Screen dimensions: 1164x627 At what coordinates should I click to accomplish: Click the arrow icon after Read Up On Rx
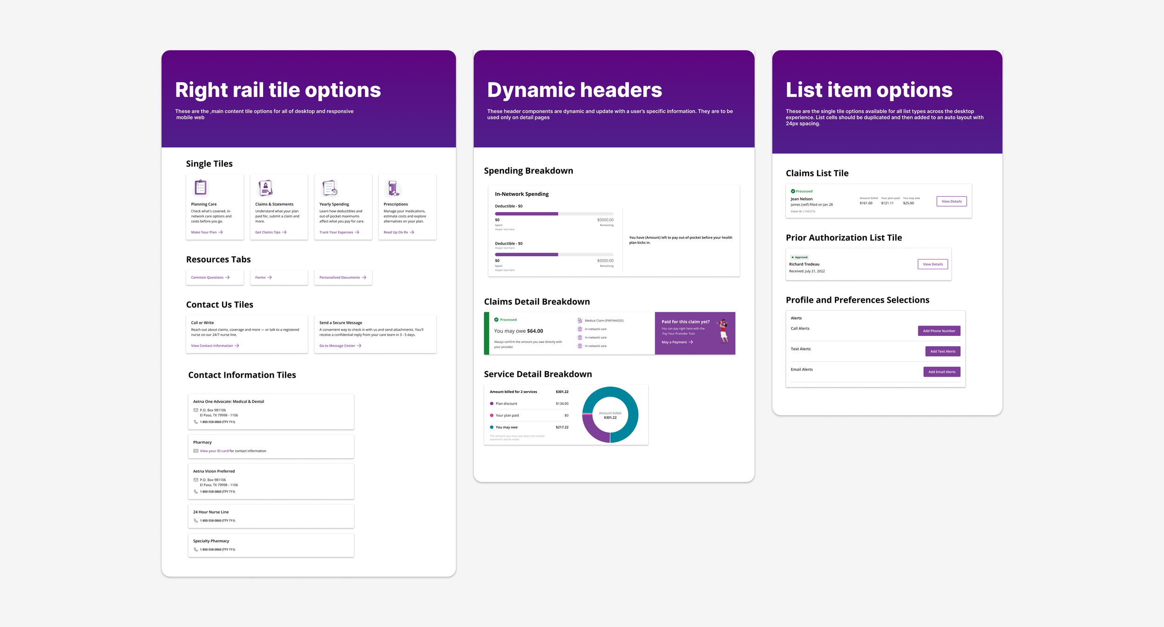click(412, 232)
